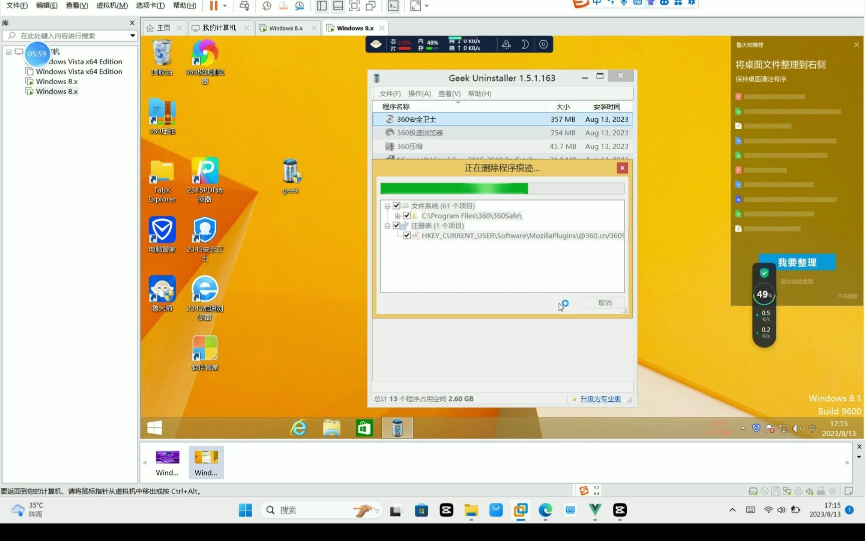
Task: Open Windows Store in the guest taskbar
Action: tap(364, 428)
